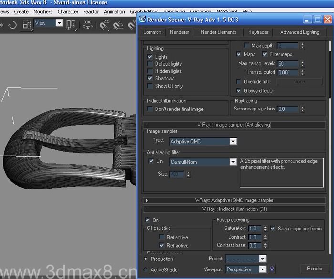Click the Use Pivot Point Center icon
This screenshot has width=334, height=279.
pyautogui.click(x=71, y=25)
